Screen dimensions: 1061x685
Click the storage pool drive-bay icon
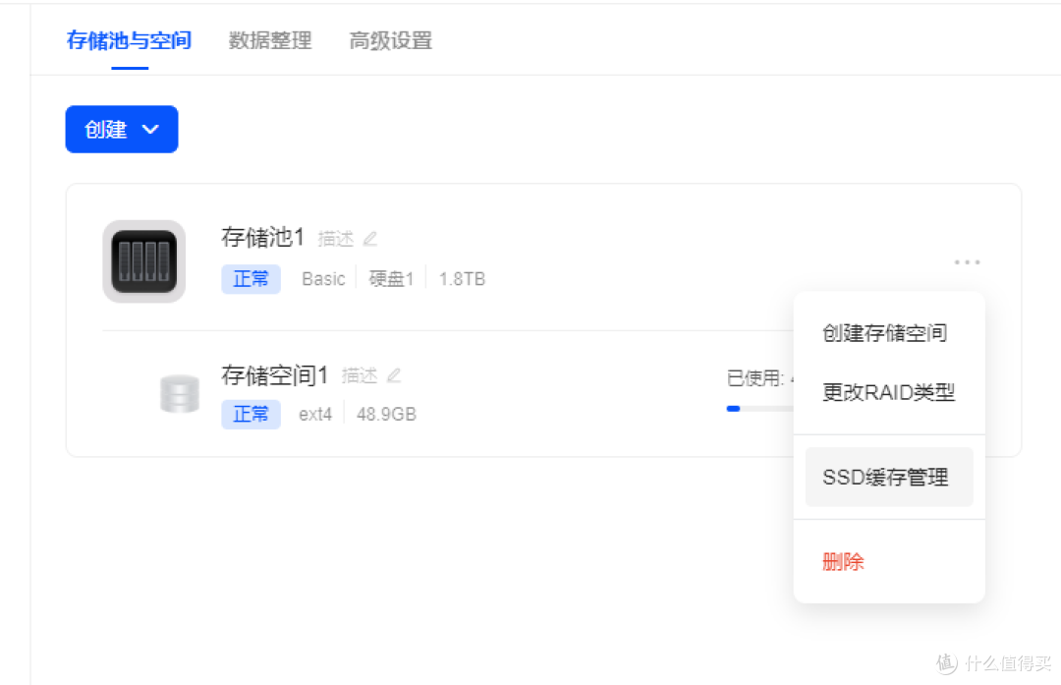[x=143, y=260]
